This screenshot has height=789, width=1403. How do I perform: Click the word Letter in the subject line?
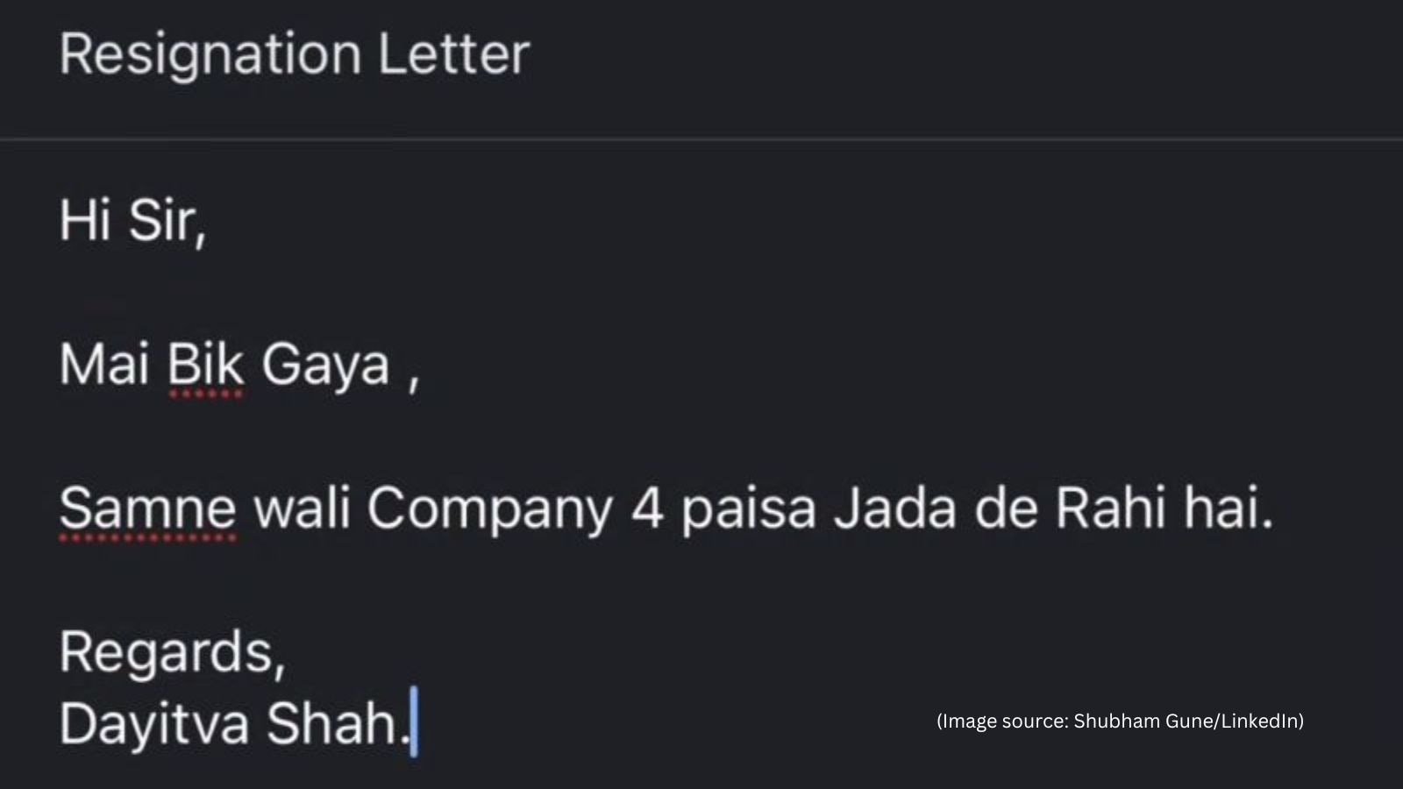pyautogui.click(x=453, y=53)
